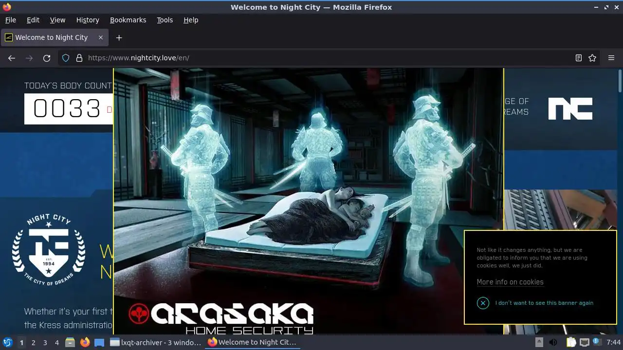Click the 0033 body count counter
This screenshot has width=623, height=350.
click(x=67, y=108)
